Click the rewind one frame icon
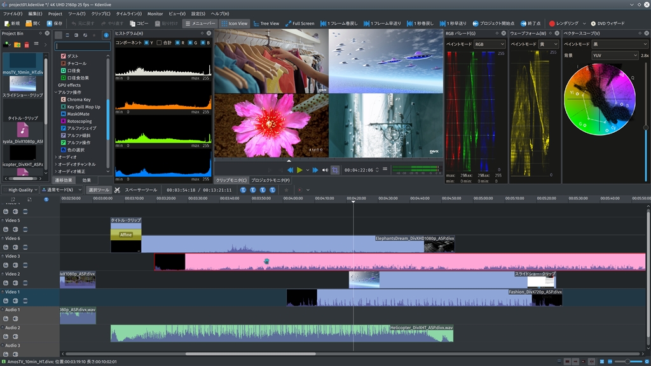651x366 pixels. point(324,24)
